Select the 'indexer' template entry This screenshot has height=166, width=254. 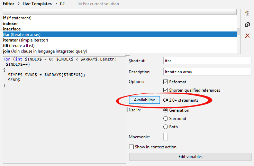[11, 24]
